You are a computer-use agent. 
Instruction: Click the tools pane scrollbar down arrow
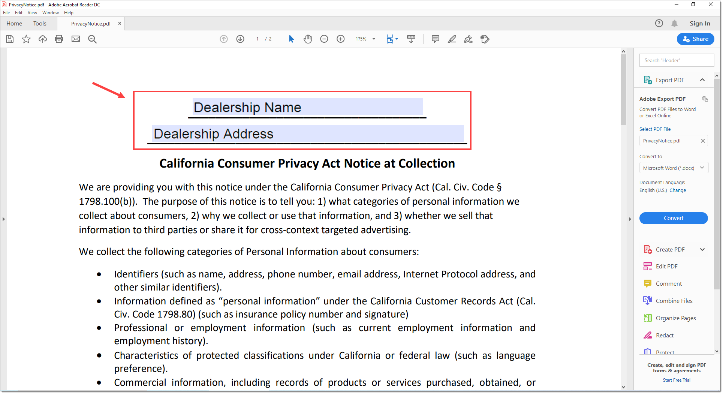click(717, 351)
